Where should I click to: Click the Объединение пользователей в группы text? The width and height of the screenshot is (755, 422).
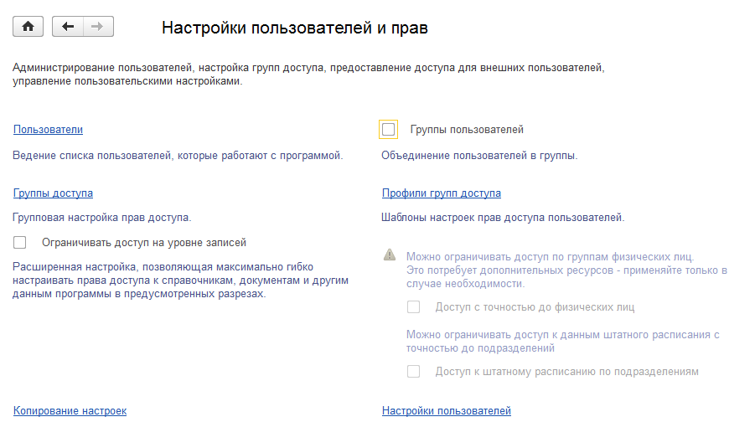click(x=479, y=155)
